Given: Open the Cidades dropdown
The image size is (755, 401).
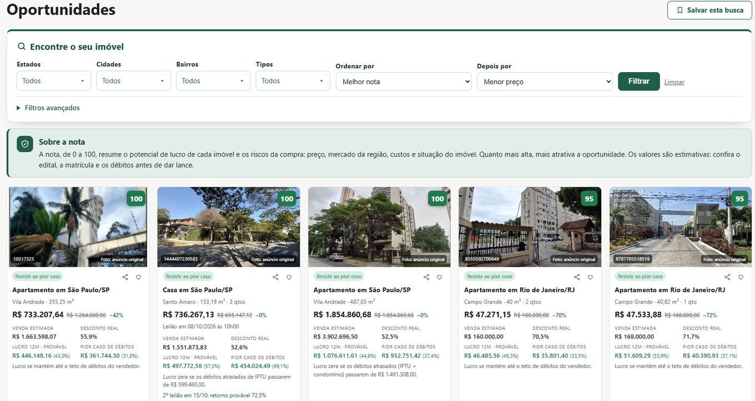Looking at the screenshot, I should pos(134,81).
